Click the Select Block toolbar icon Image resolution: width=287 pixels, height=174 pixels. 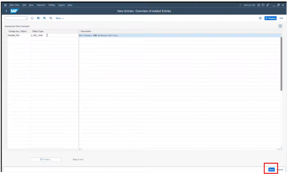coord(44,18)
